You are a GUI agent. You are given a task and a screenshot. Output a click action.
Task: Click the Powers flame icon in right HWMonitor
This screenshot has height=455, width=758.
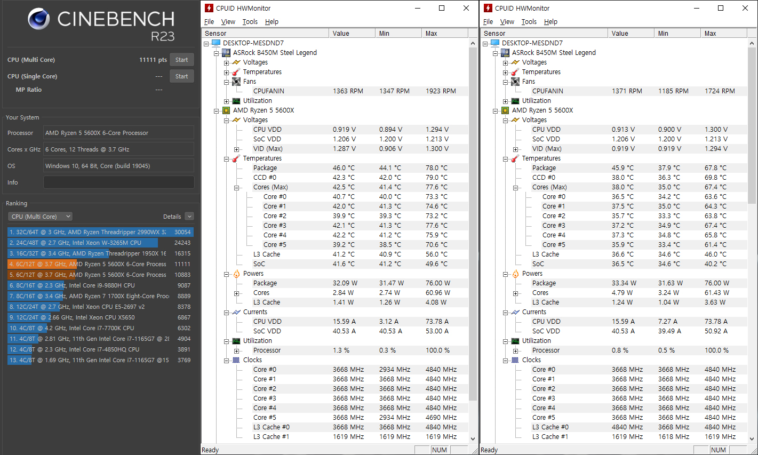point(515,274)
